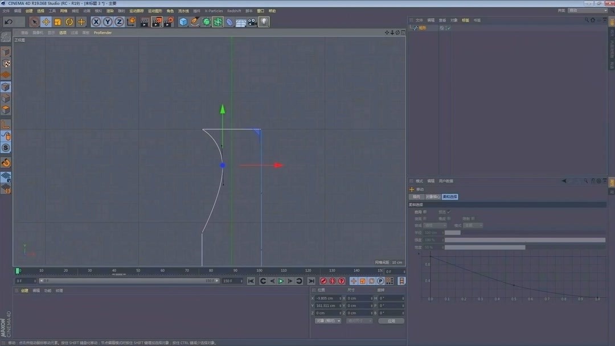This screenshot has height=346, width=615.
Task: Lock the Y axis with the Y toolbar icon
Action: (107, 22)
